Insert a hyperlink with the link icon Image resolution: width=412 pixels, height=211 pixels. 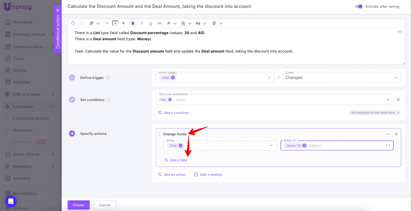point(160,23)
